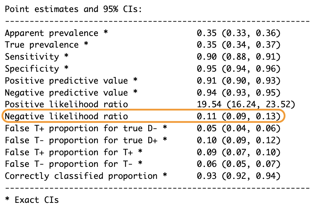Viewport: 314px width, 209px height.
Task: Select the False T- proportion for true D+ row
Action: [143, 140]
